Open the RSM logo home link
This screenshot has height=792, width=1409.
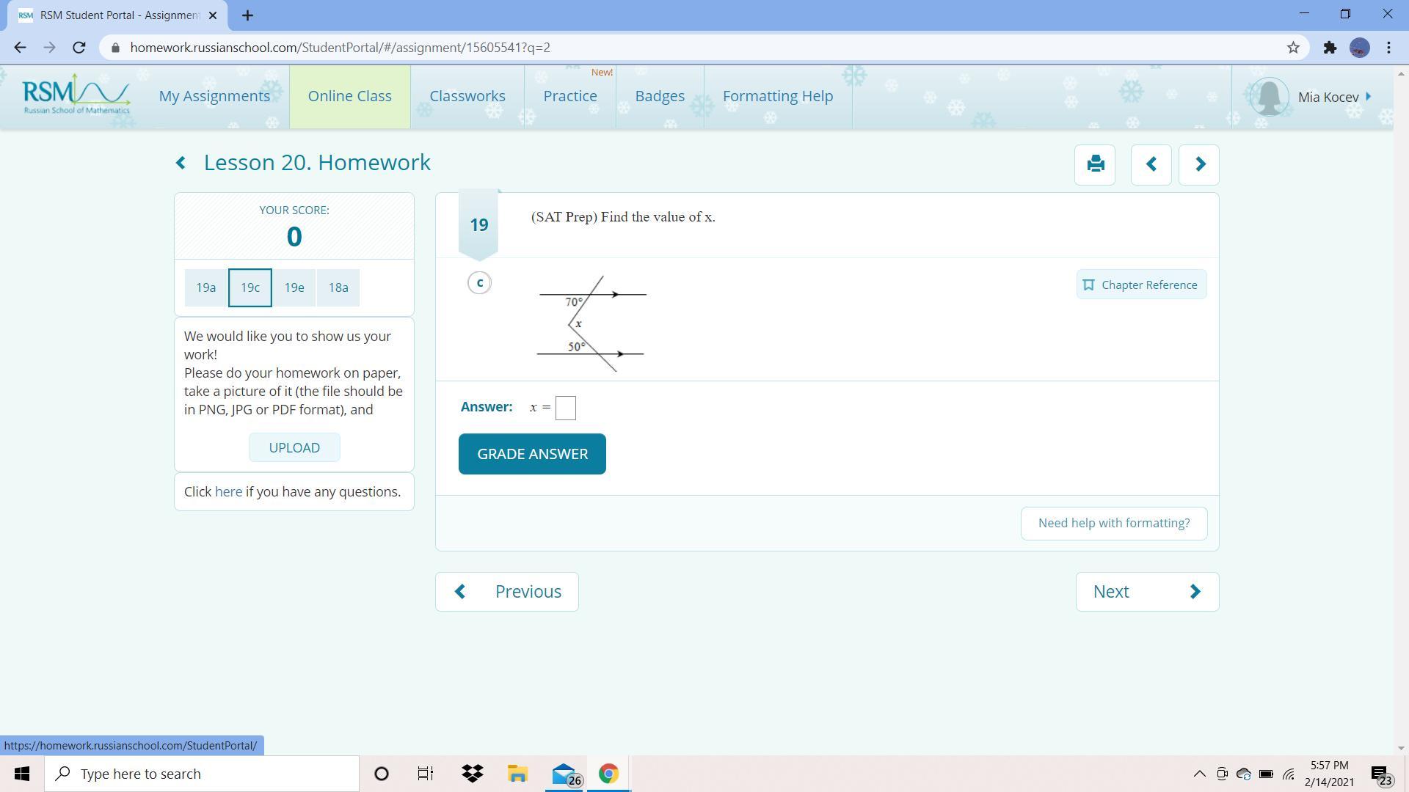tap(76, 95)
